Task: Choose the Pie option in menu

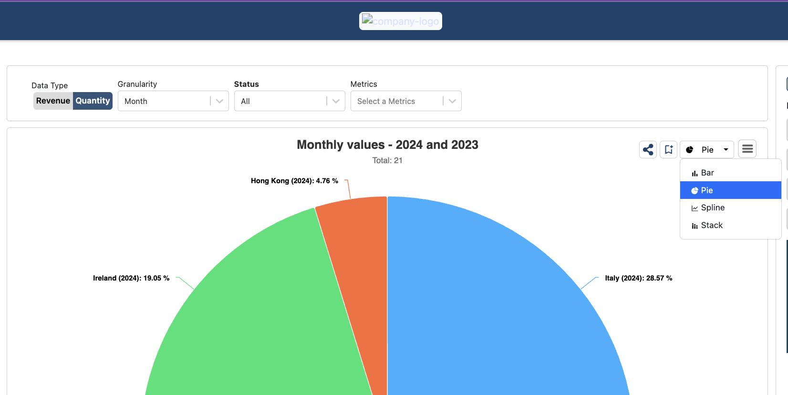Action: [707, 190]
